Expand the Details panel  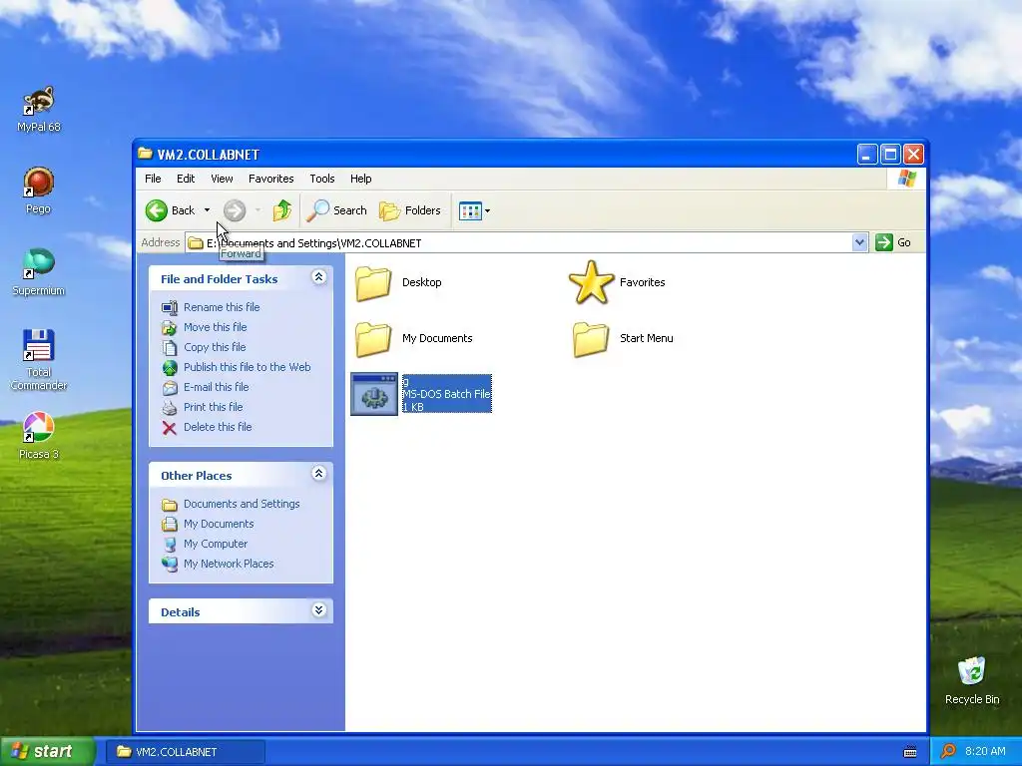[x=318, y=610]
